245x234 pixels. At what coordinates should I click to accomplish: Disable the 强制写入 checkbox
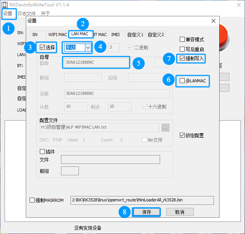click(x=182, y=58)
